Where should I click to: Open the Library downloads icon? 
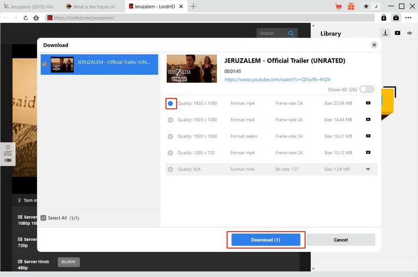click(x=385, y=33)
